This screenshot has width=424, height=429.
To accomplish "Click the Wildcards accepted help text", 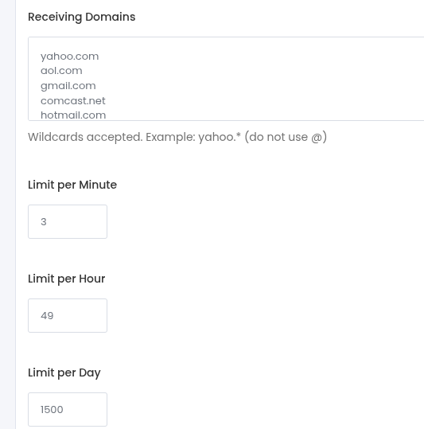I will tap(177, 137).
